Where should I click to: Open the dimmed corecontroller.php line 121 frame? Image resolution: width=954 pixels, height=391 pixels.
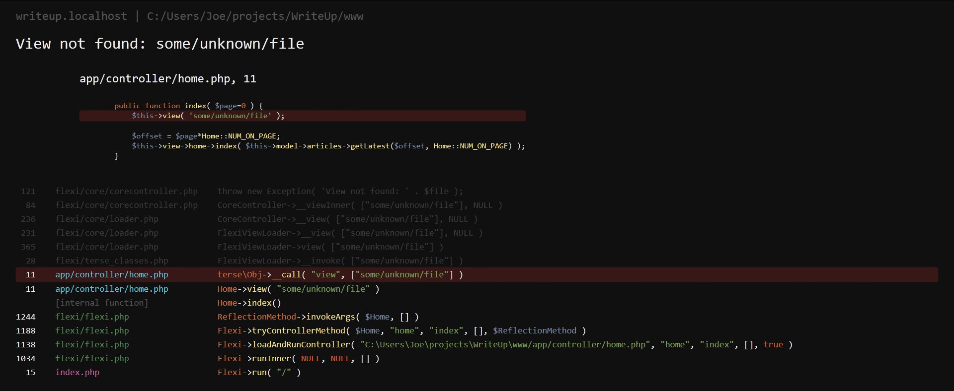477,191
